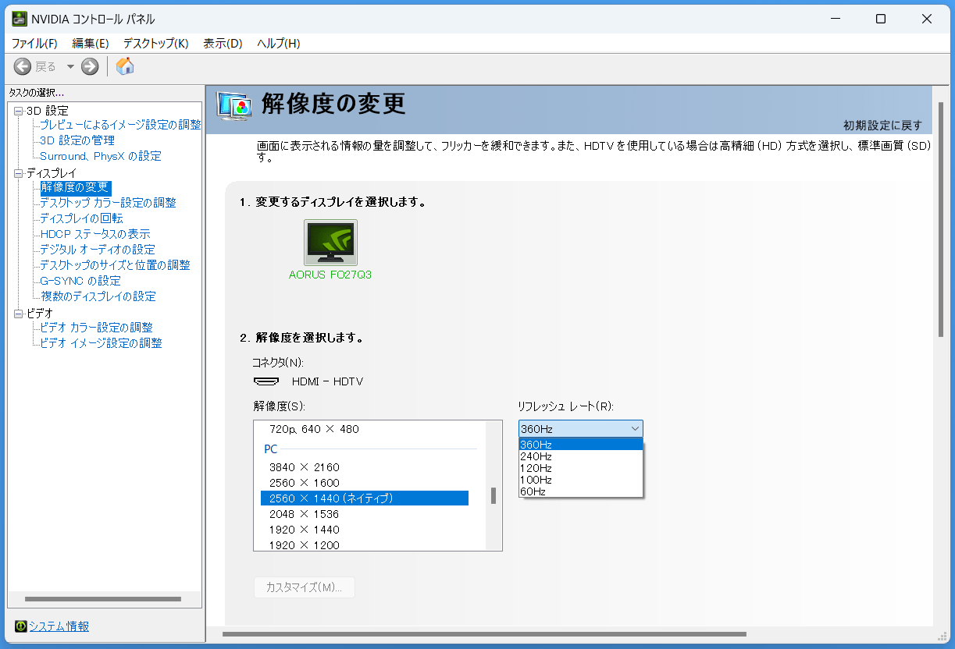Select 360Hz in refresh rate list
Screen dimensions: 955x649
[x=580, y=445]
